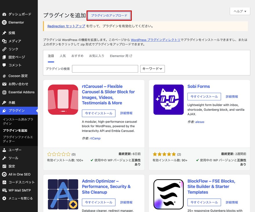Click the media icon beside メディア
255x212 pixels.
[4, 41]
